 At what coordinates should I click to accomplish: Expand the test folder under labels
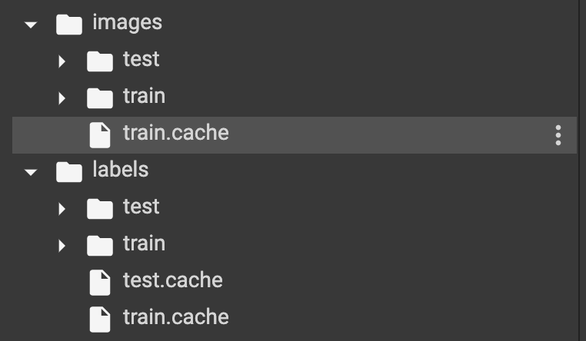62,209
